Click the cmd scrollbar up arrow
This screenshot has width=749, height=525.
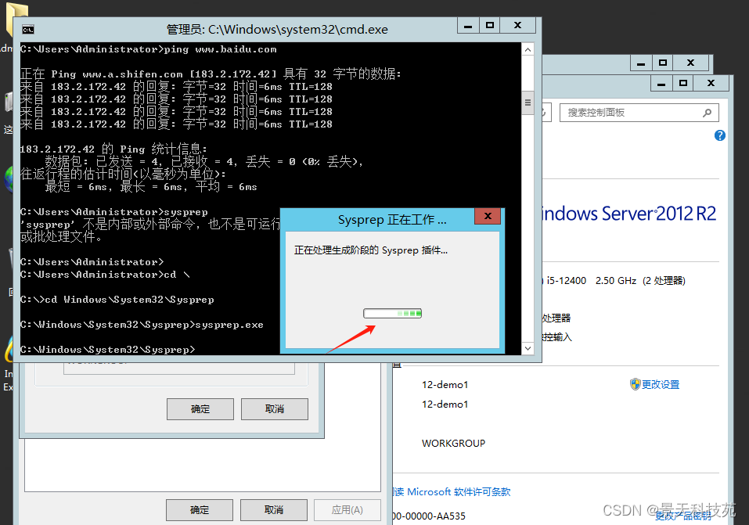pos(528,49)
